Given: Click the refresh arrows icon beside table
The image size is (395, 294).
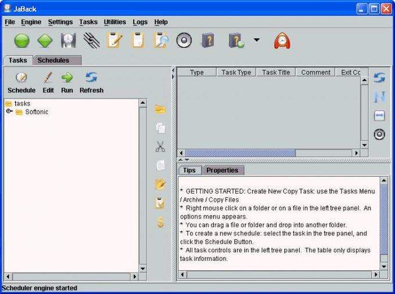Looking at the screenshot, I should pos(379,78).
